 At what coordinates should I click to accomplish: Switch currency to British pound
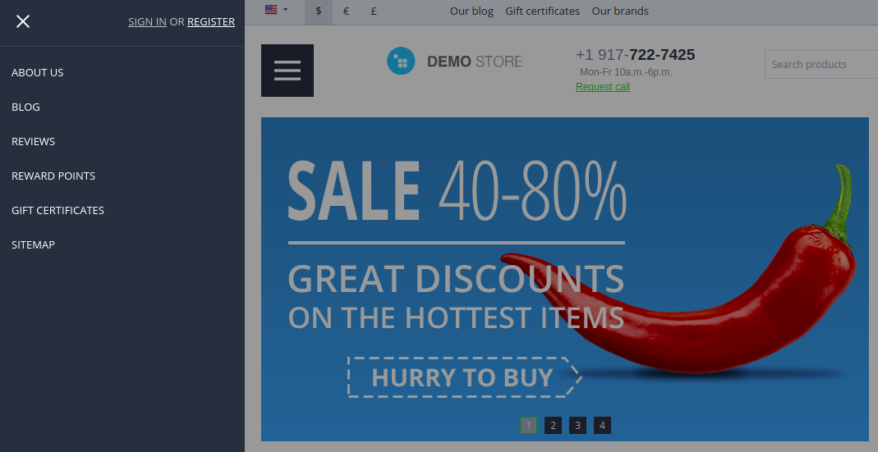374,11
